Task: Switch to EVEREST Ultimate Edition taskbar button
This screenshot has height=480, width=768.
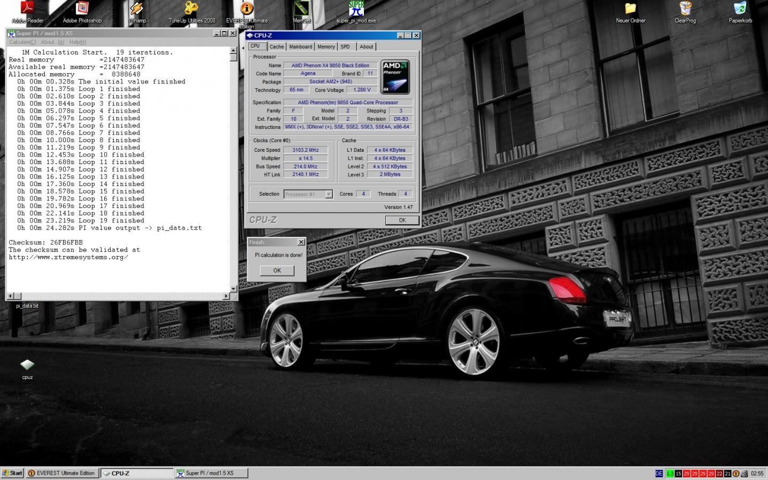Action: pos(62,473)
